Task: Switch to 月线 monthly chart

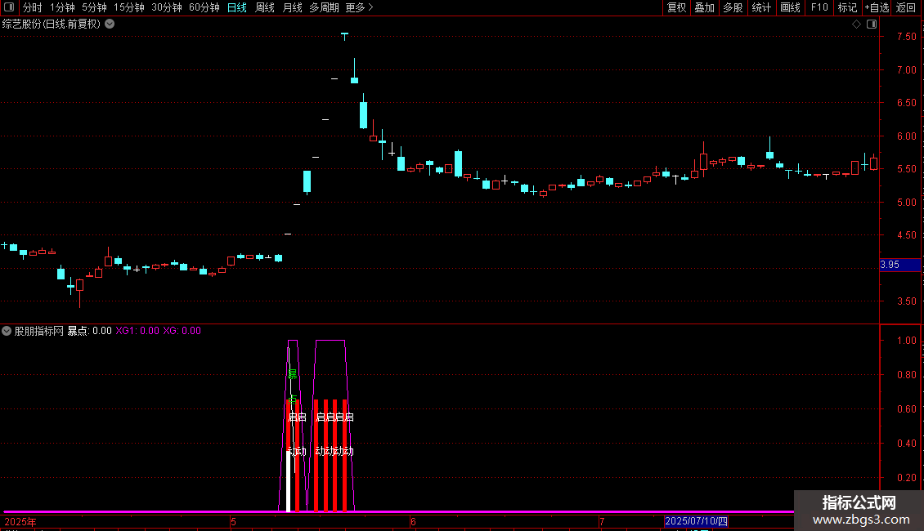Action: pyautogui.click(x=292, y=7)
